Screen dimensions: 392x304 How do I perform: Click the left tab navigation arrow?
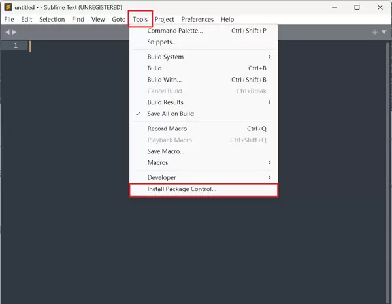coord(7,32)
